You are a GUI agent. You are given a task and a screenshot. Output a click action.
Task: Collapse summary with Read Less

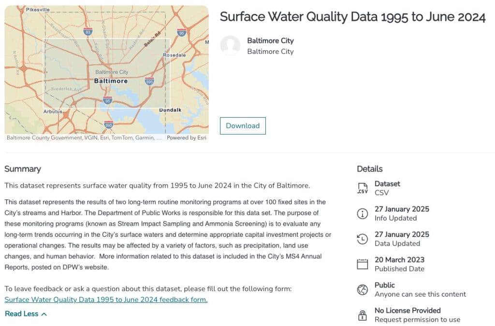click(22, 314)
